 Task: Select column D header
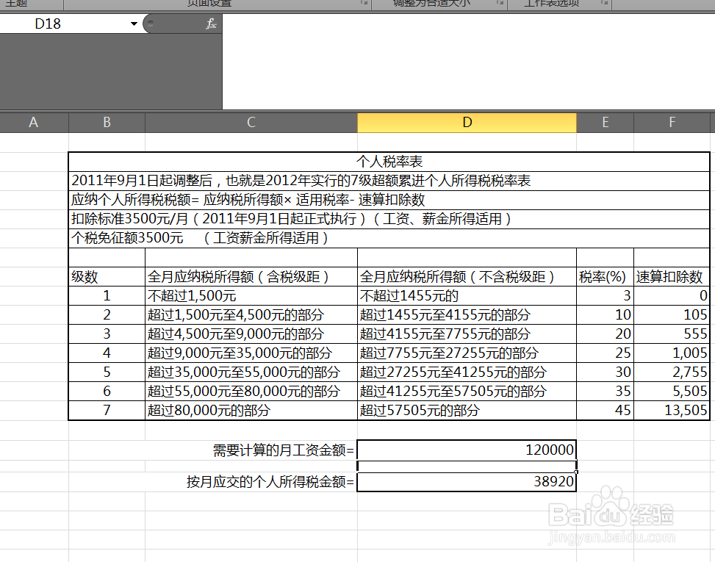pos(467,123)
